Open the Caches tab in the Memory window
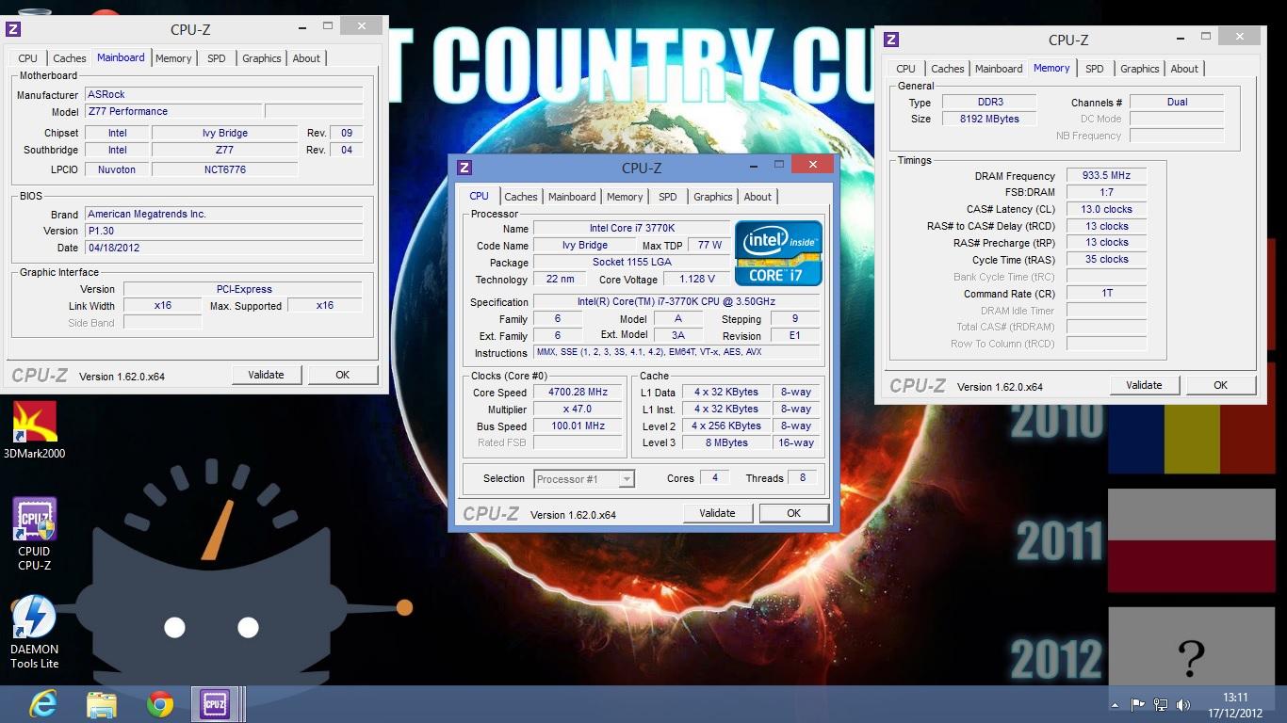The height and width of the screenshot is (723, 1287). click(x=948, y=69)
